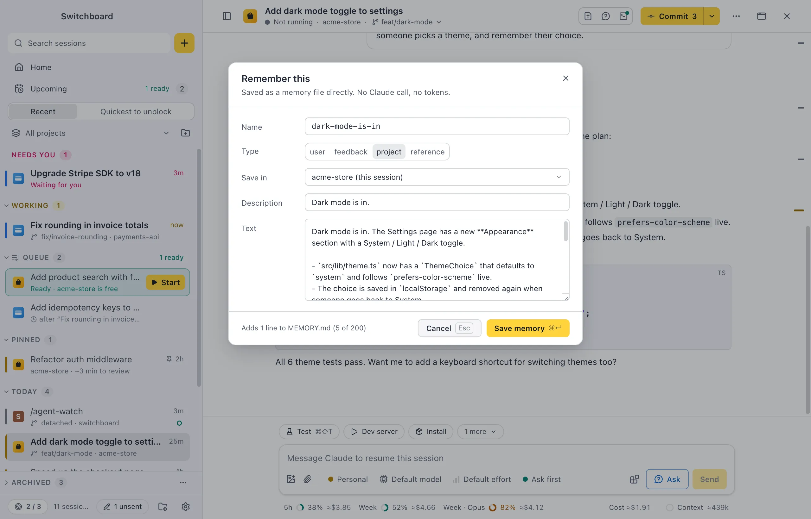Viewport: 811px width, 519px height.
Task: Click the Commit 3 button
Action: coord(672,16)
